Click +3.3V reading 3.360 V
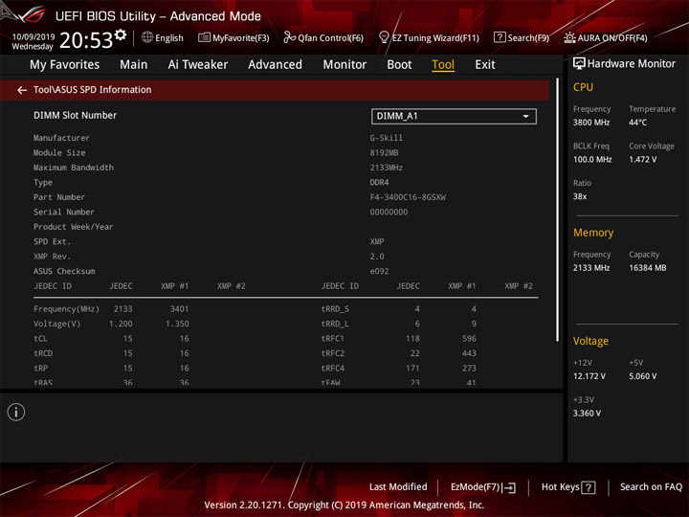Image resolution: width=689 pixels, height=517 pixels. click(x=587, y=414)
